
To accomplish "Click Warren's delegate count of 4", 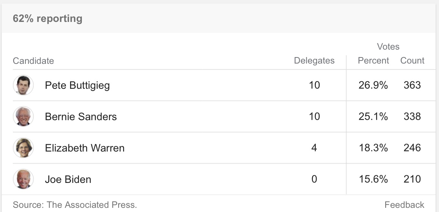I will [314, 148].
